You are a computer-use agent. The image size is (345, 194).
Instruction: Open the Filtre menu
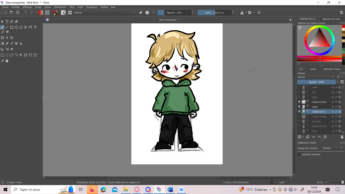pos(72,7)
